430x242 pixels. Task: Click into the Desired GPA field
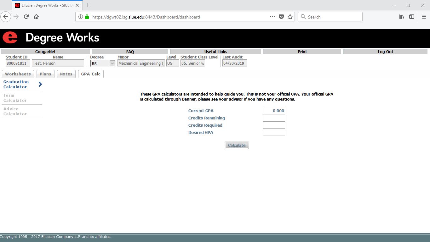[x=274, y=132]
